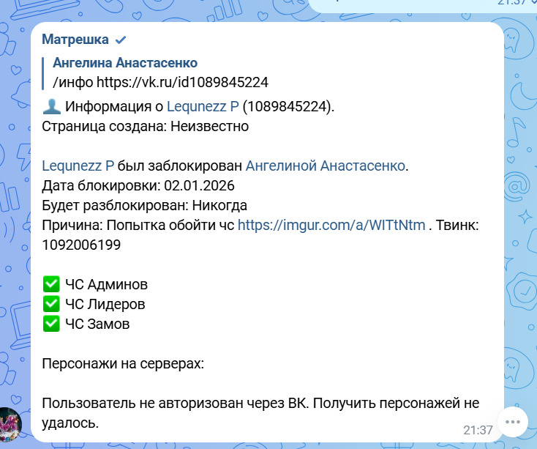Open Lequnezz P link after Информация о

click(x=203, y=107)
